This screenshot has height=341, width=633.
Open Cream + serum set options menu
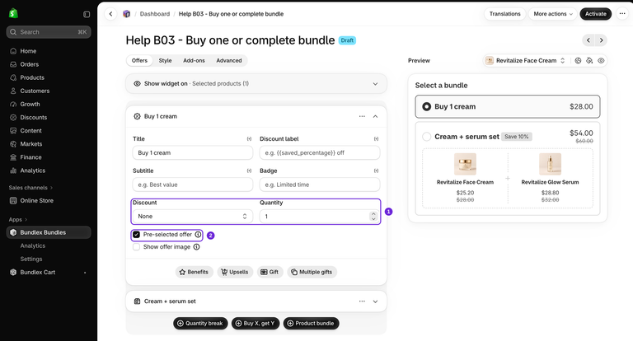click(x=362, y=301)
